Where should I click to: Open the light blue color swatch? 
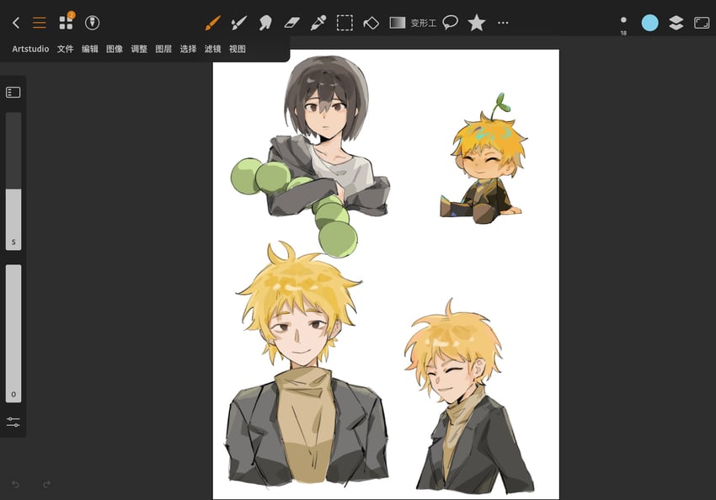[x=649, y=23]
